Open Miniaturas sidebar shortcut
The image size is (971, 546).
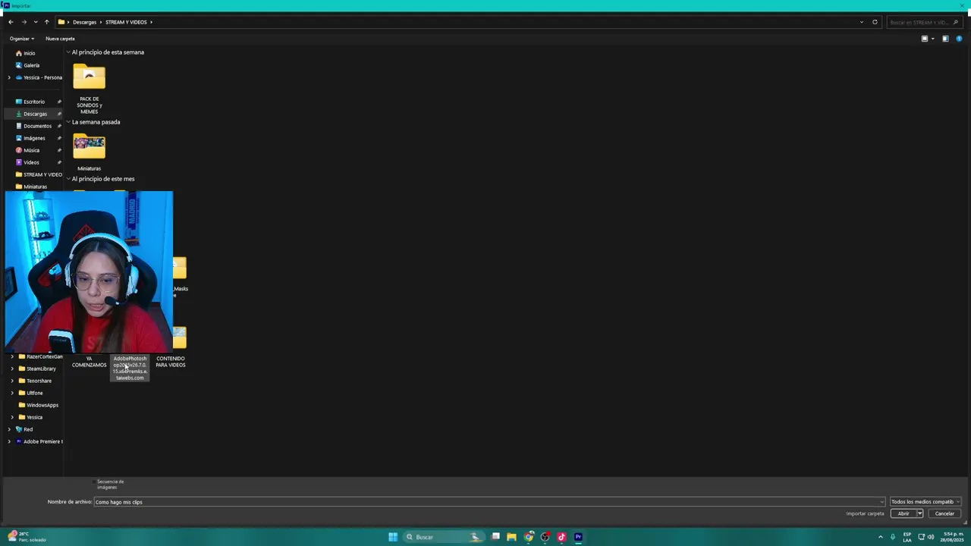pyautogui.click(x=35, y=187)
